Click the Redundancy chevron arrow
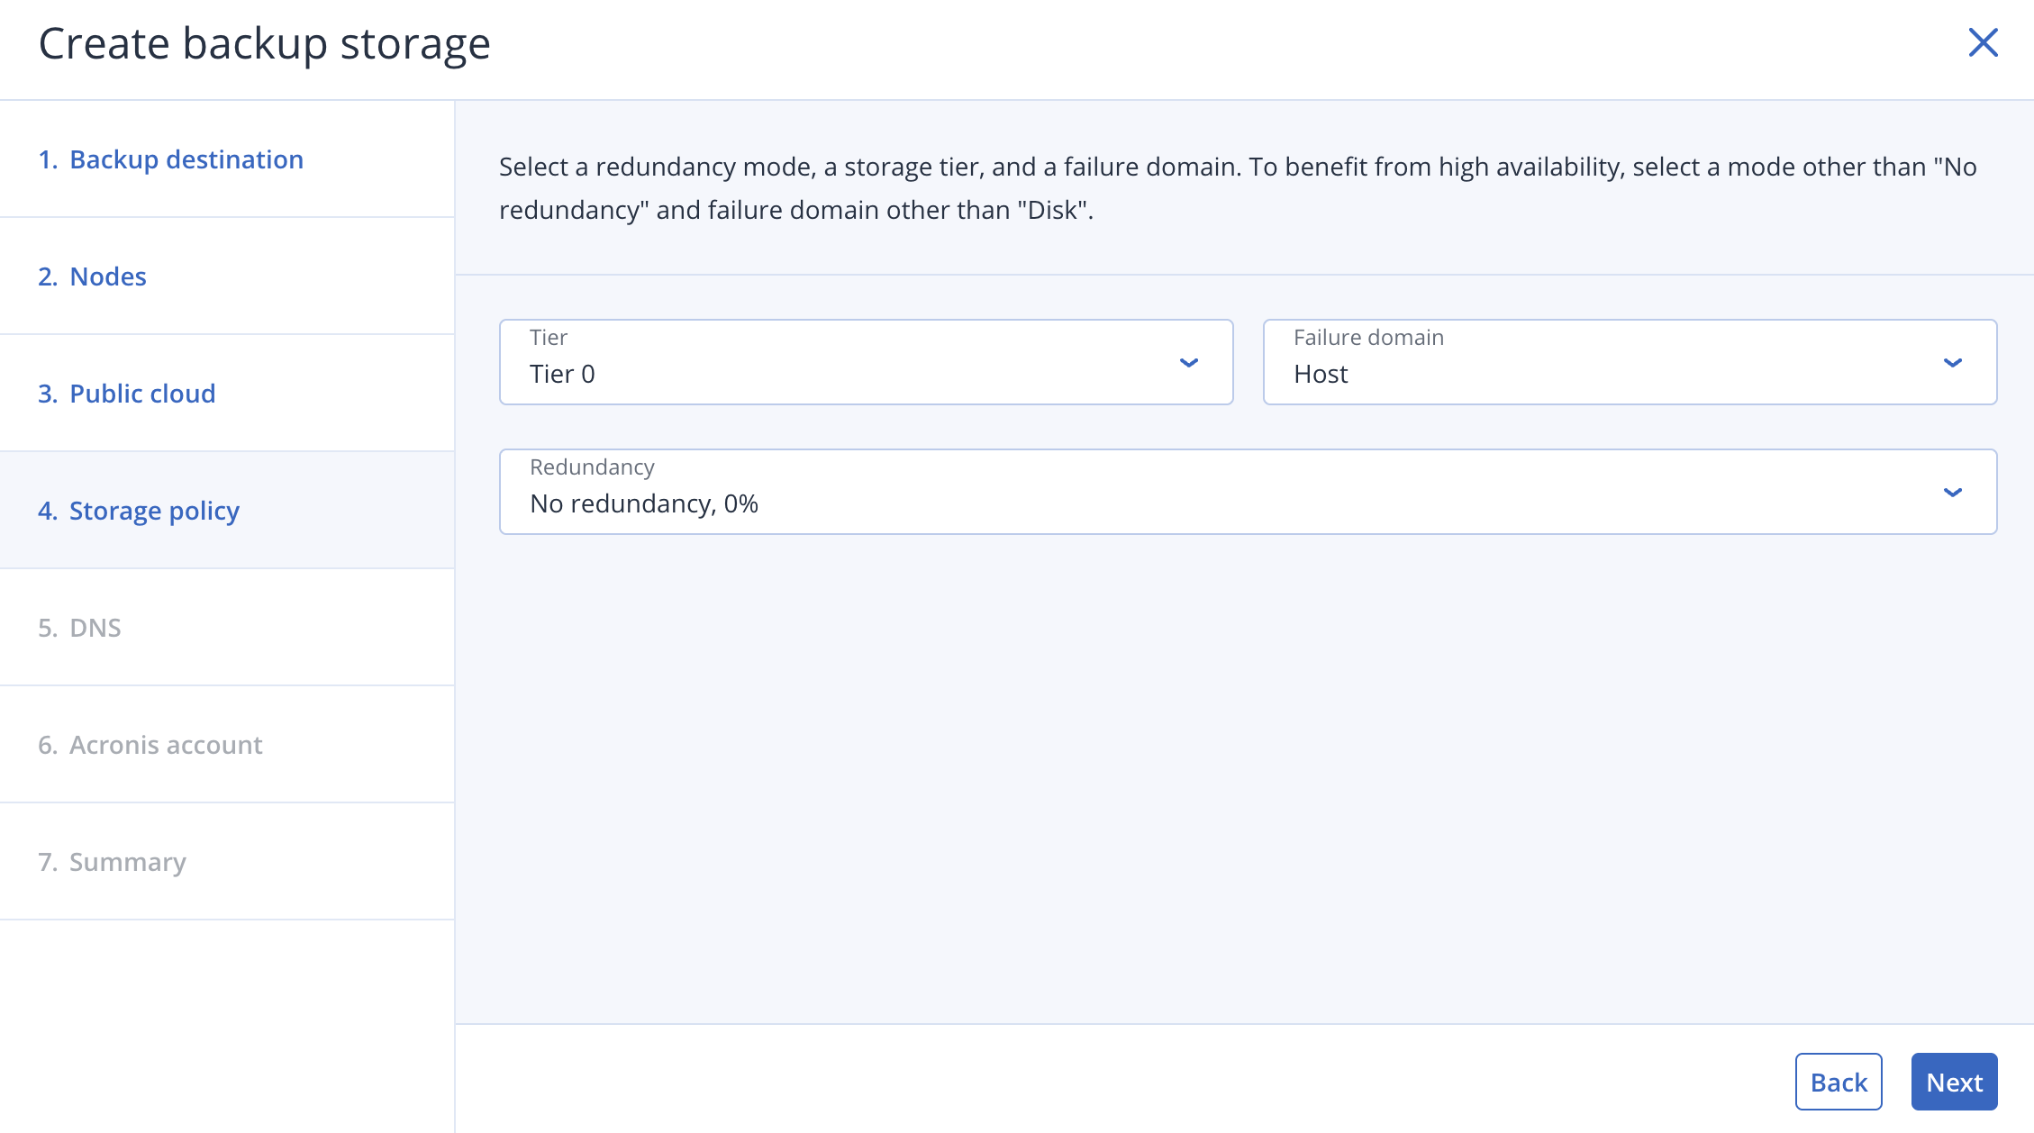 [x=1952, y=493]
